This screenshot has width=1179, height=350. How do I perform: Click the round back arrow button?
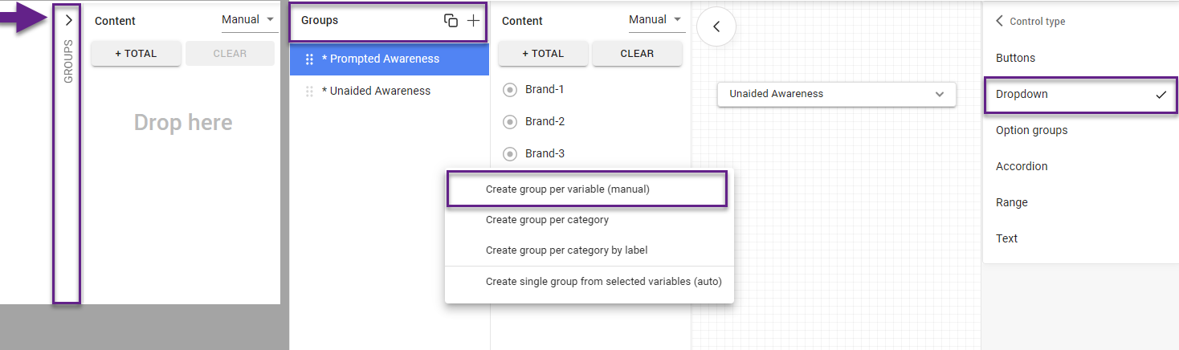716,26
